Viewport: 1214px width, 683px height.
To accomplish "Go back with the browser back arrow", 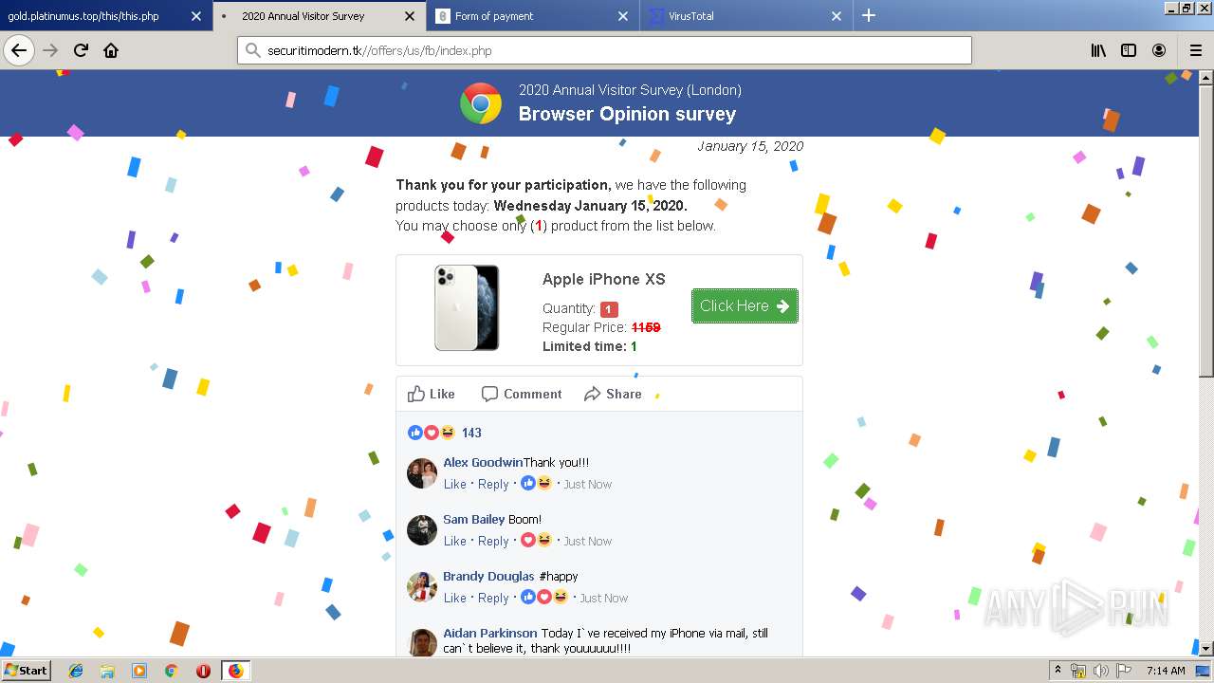I will click(19, 50).
